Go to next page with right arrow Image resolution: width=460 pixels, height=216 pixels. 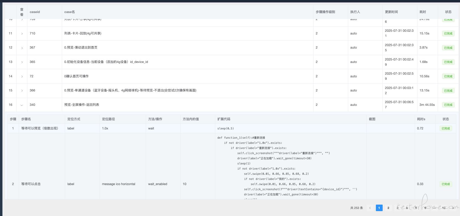[x=453, y=208]
